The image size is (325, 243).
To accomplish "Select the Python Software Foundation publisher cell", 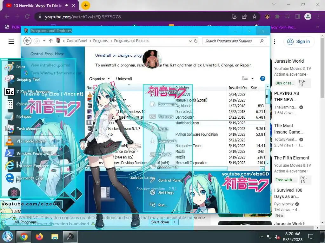I will pos(196,134).
